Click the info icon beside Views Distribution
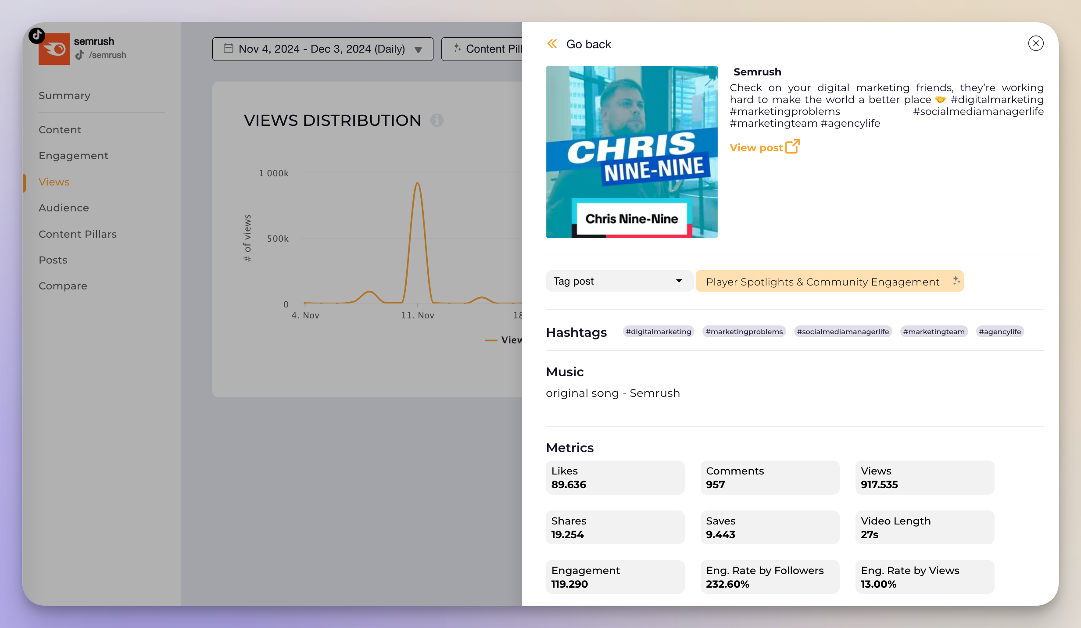 point(437,120)
